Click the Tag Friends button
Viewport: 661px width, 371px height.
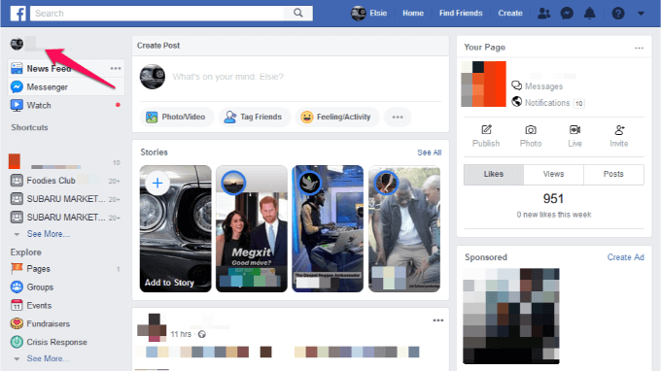254,118
